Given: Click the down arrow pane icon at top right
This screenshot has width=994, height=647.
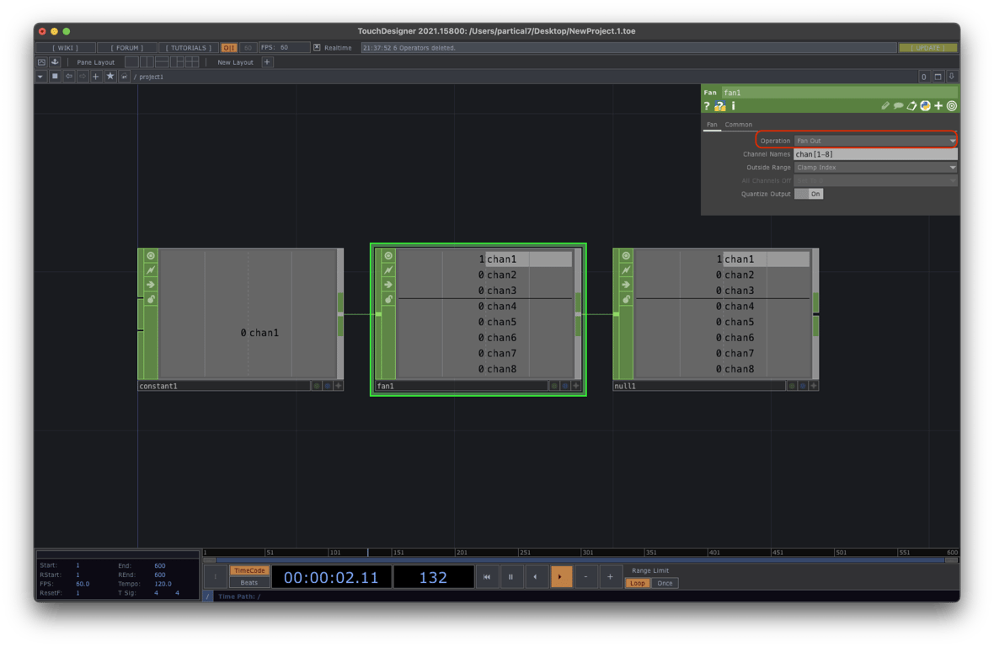Looking at the screenshot, I should tap(952, 77).
